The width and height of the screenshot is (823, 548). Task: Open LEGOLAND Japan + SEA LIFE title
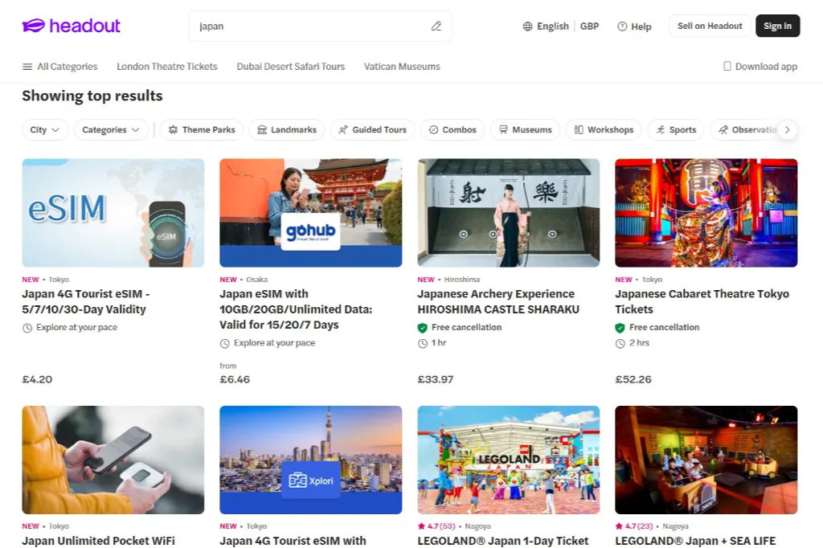pos(695,541)
